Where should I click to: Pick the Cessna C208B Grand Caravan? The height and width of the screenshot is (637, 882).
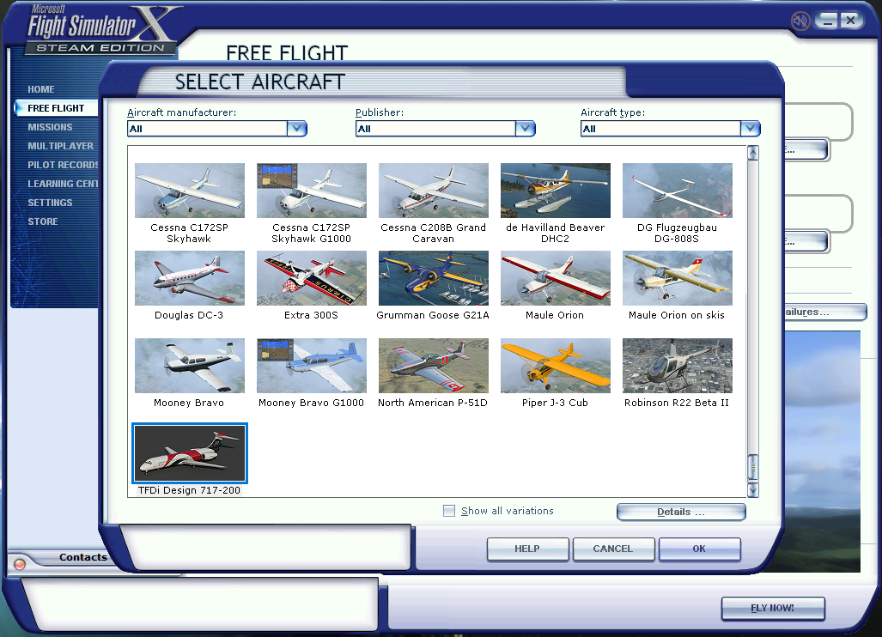click(433, 191)
